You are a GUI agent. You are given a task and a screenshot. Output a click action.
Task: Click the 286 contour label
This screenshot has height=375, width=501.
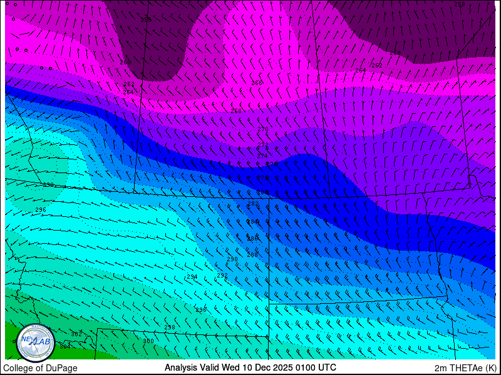(x=252, y=238)
